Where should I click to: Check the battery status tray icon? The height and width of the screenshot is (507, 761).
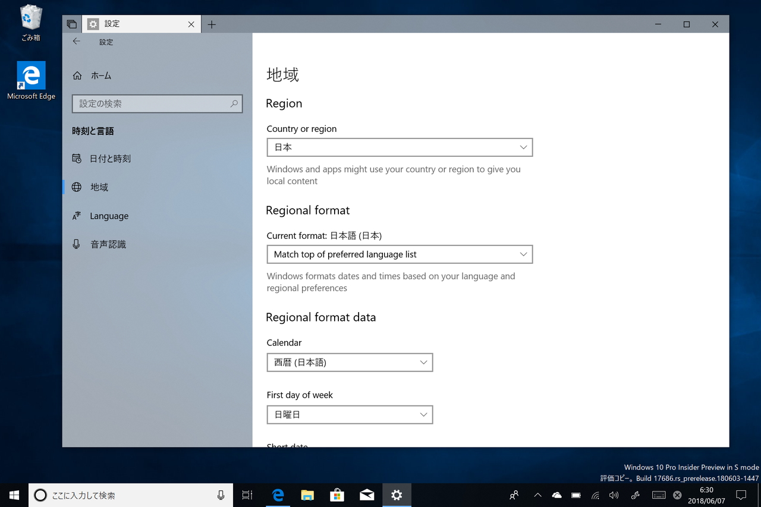576,495
